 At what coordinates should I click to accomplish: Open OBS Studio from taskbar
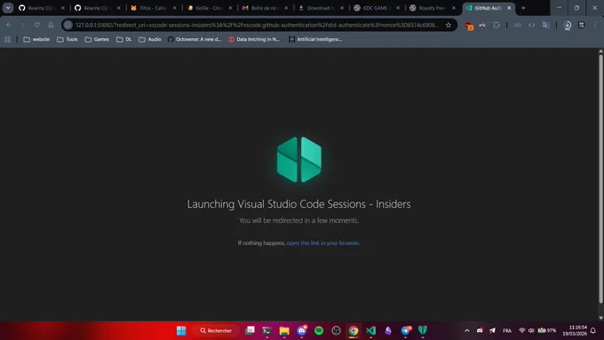pos(336,330)
